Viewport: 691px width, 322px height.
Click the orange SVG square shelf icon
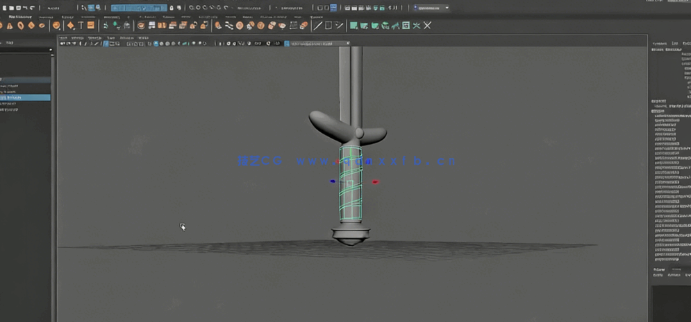(x=91, y=25)
